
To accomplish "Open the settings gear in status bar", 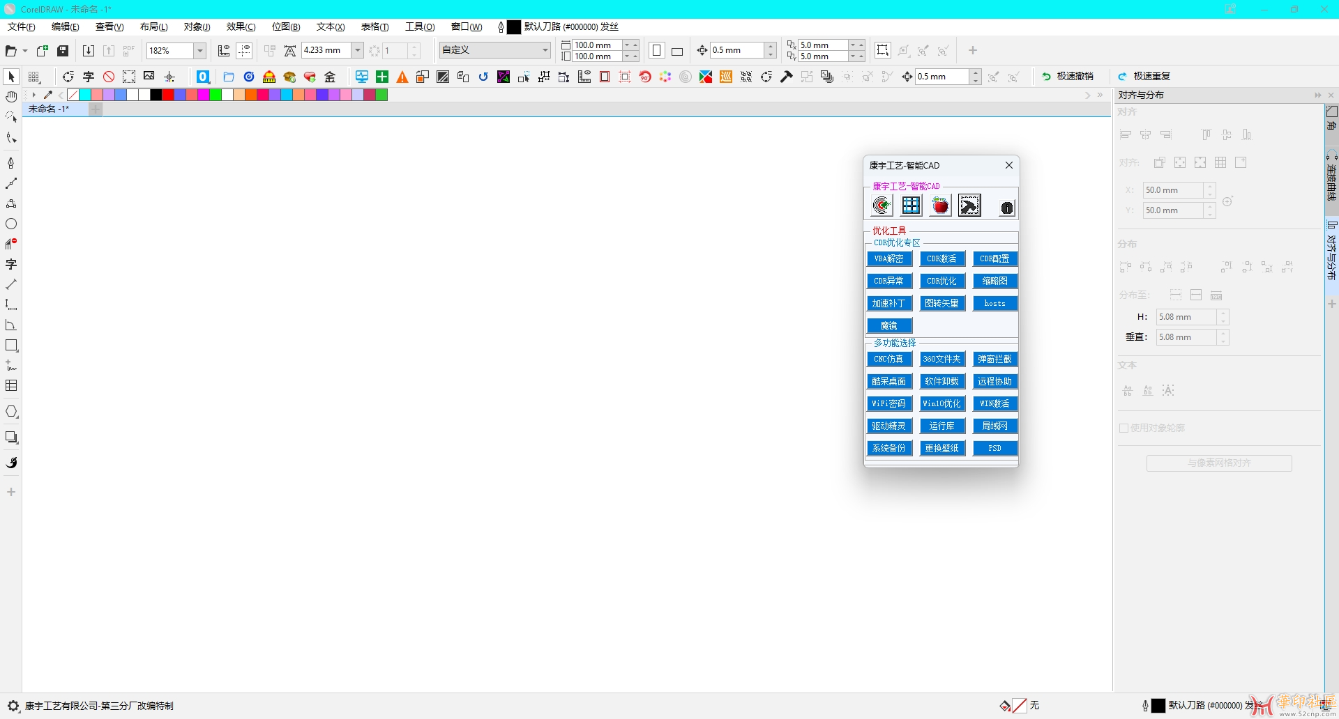I will (x=13, y=706).
